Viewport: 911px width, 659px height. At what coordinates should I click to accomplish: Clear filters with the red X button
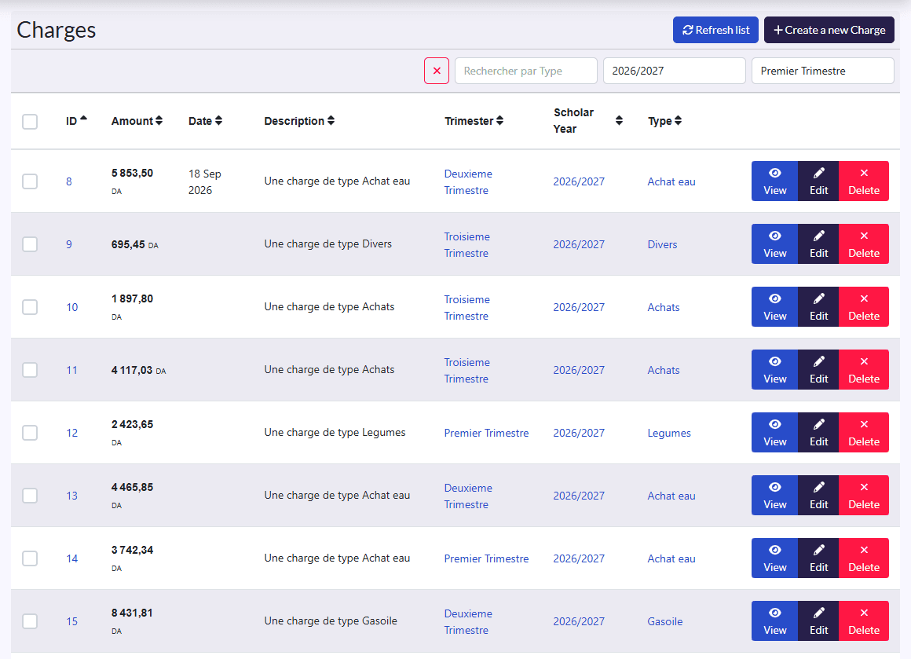tap(437, 71)
